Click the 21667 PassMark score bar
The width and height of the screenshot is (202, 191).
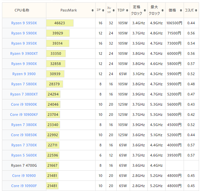[x=53, y=165]
